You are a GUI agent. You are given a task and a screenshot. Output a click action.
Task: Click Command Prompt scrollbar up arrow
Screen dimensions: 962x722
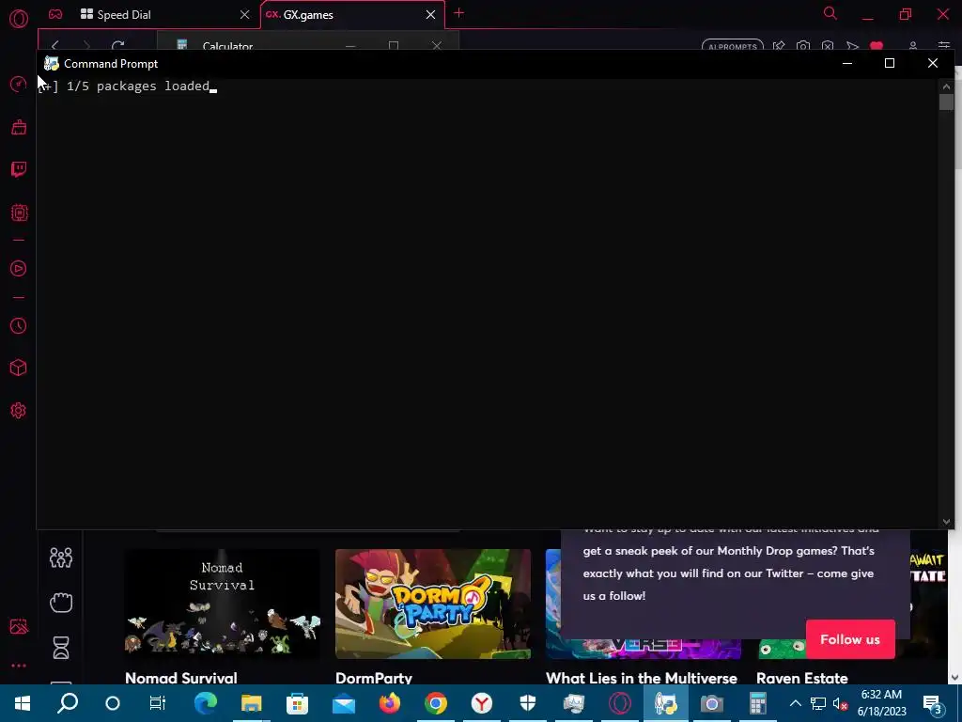coord(946,86)
